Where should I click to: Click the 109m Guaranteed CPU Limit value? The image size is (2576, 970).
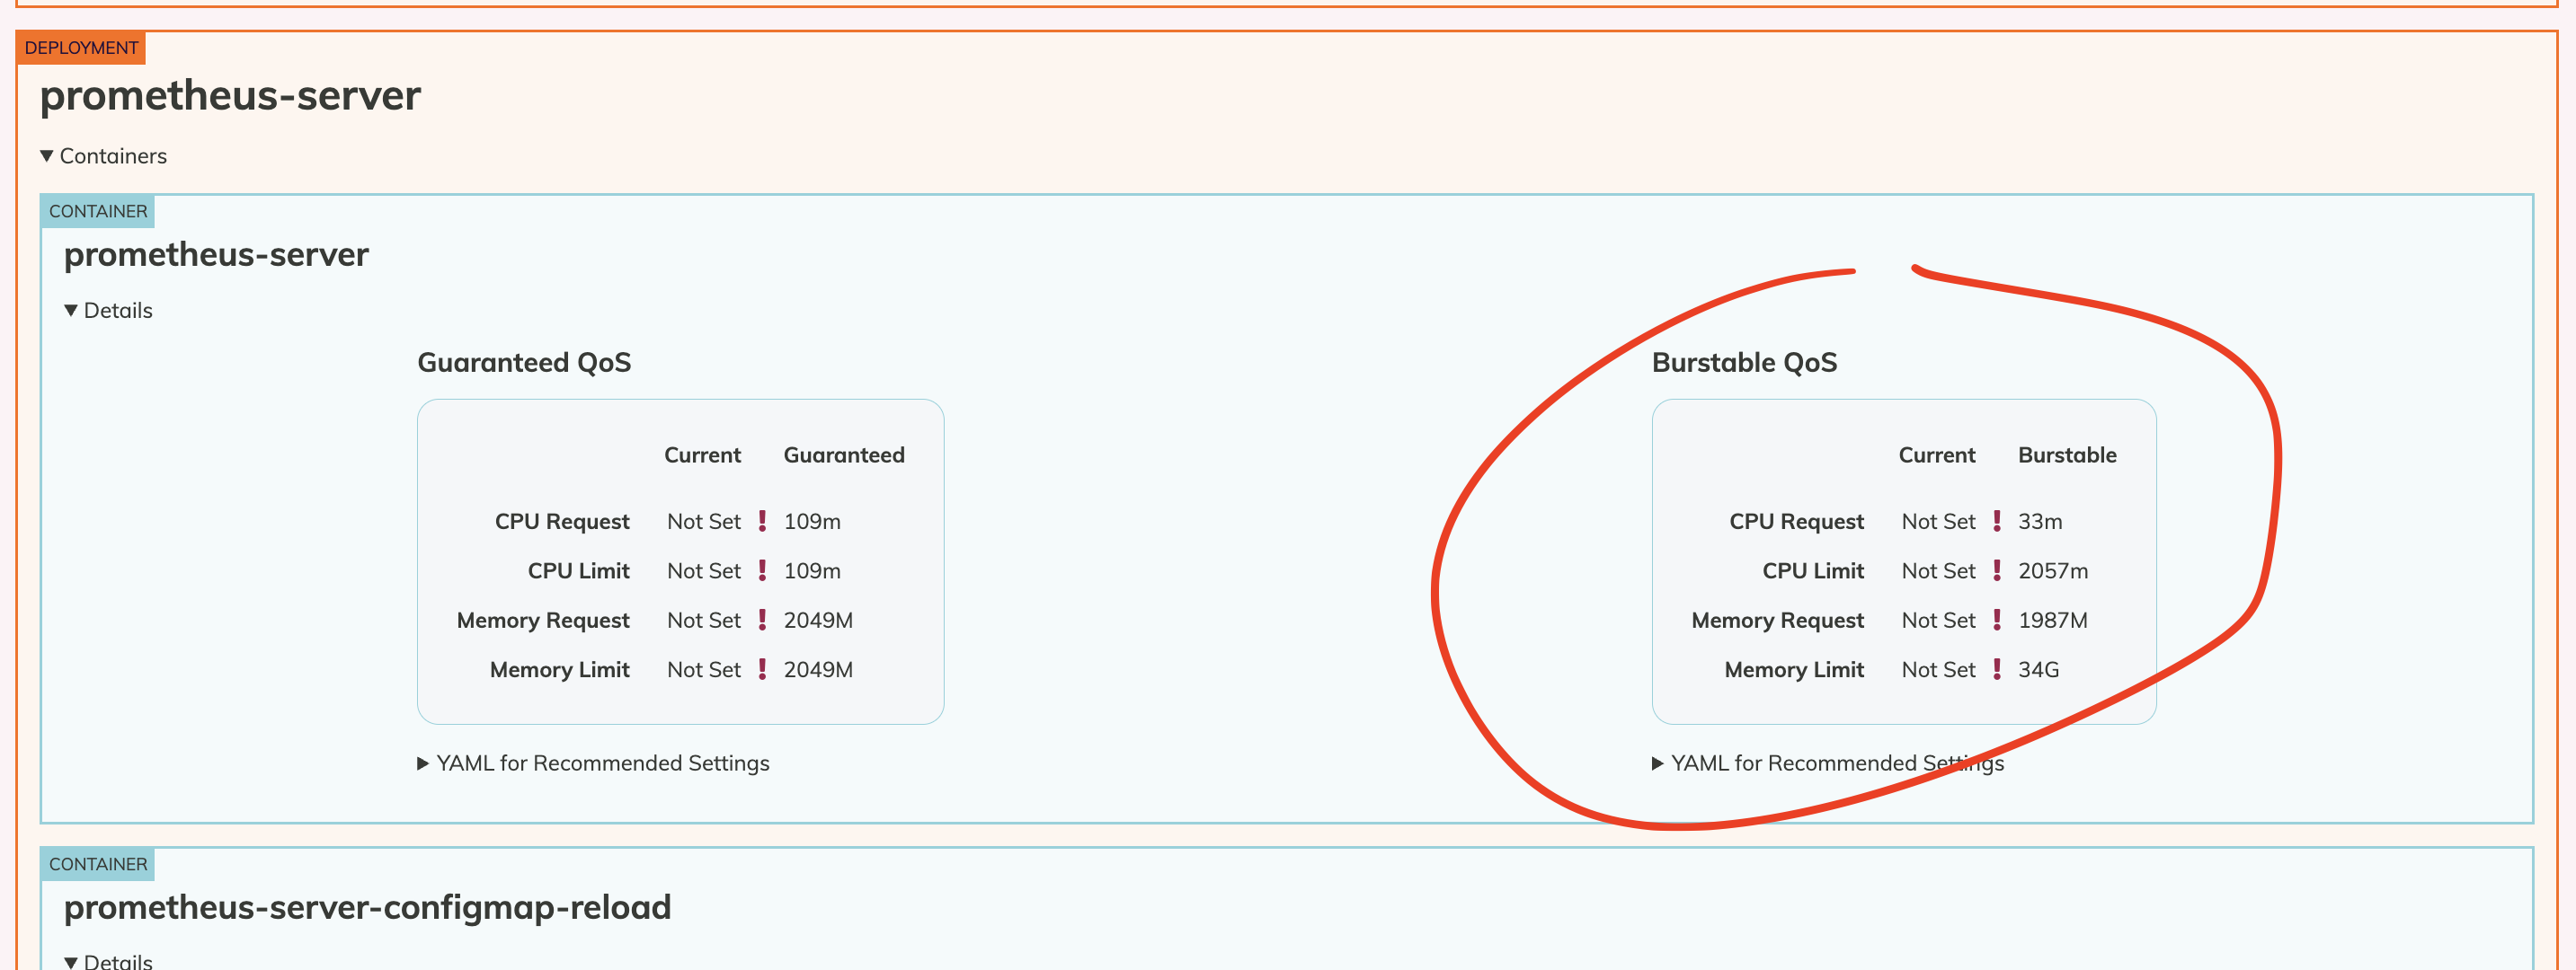(x=812, y=571)
